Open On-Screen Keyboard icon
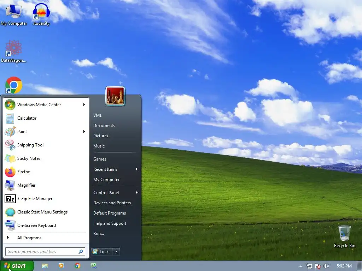This screenshot has height=271, width=362. pyautogui.click(x=10, y=225)
